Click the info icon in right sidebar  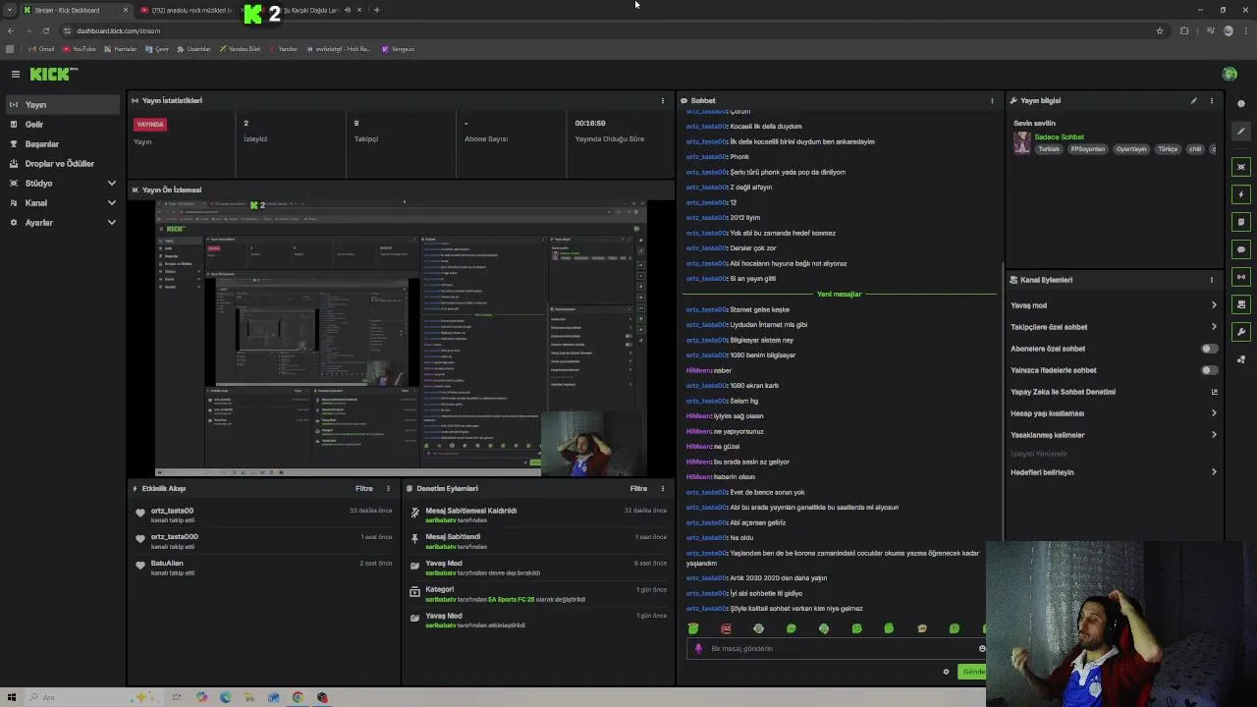tap(1241, 104)
